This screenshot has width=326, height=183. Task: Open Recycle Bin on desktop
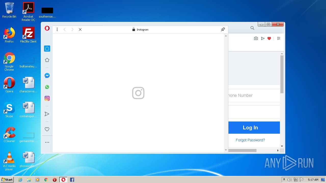point(9,10)
